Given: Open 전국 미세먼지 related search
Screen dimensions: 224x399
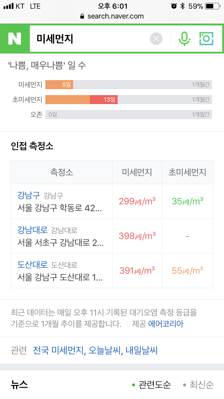Looking at the screenshot, I should [58, 350].
